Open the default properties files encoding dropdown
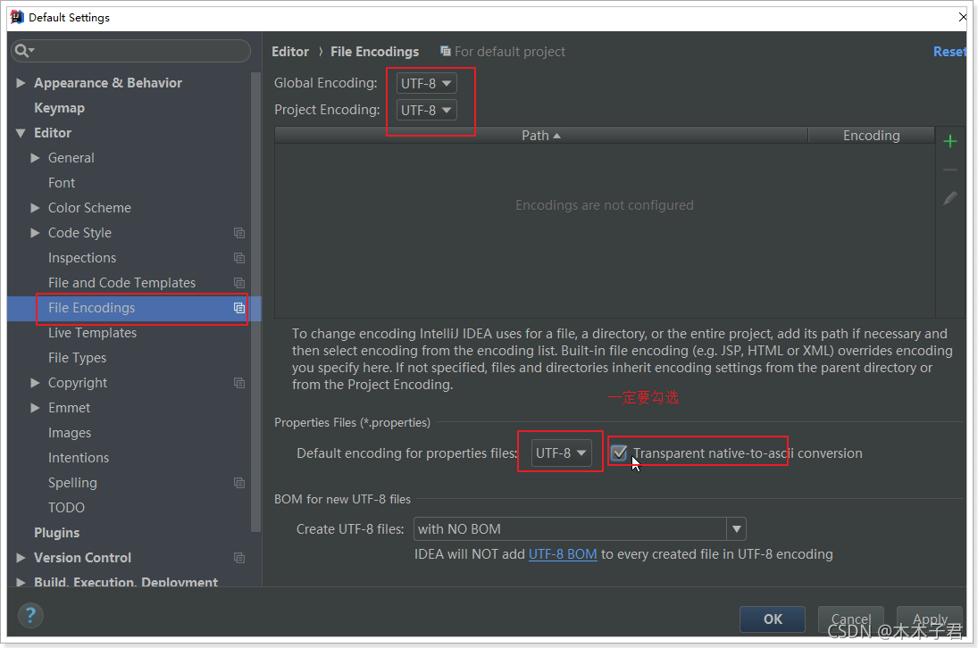The width and height of the screenshot is (978, 648). [x=562, y=453]
